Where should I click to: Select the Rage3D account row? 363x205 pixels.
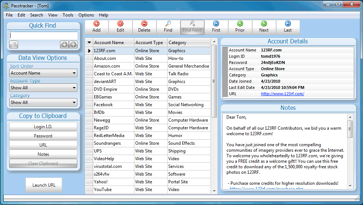(148, 128)
